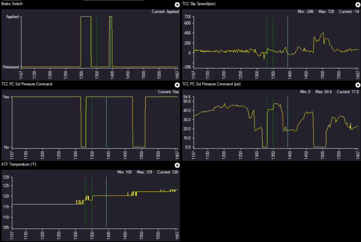
Task: Select cyan cursor line in ATF Temperature chart
Action: pos(106,202)
